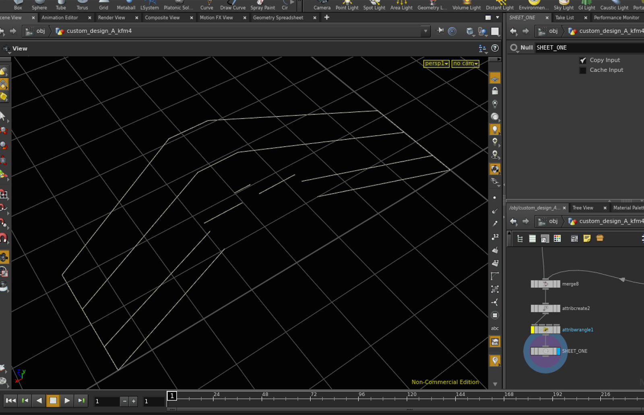Select the Point Light shelf tool

347,5
